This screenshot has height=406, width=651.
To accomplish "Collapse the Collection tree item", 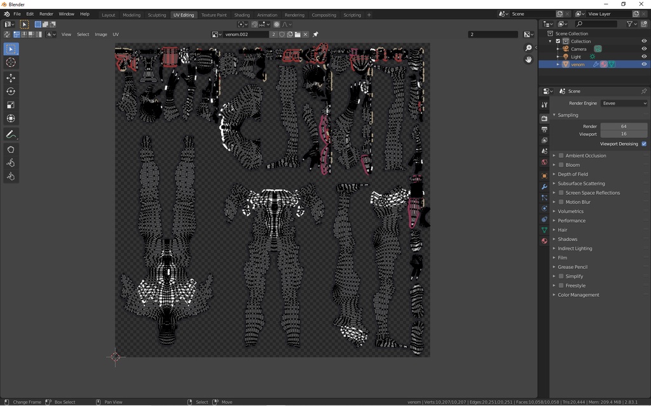I will click(549, 41).
